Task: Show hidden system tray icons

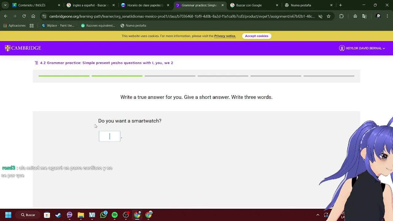Action: point(318,215)
